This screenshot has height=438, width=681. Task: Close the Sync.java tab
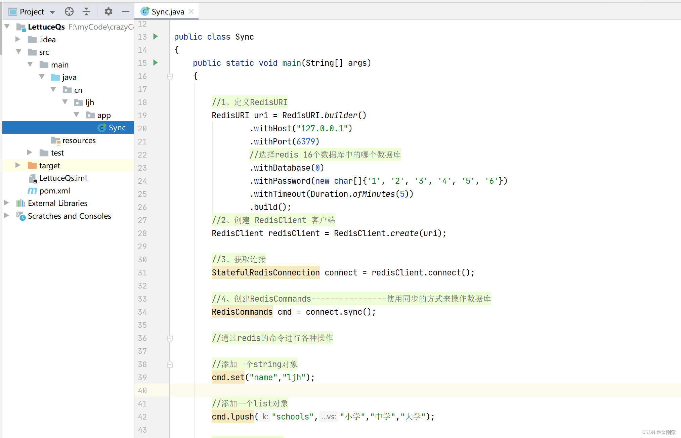click(191, 11)
